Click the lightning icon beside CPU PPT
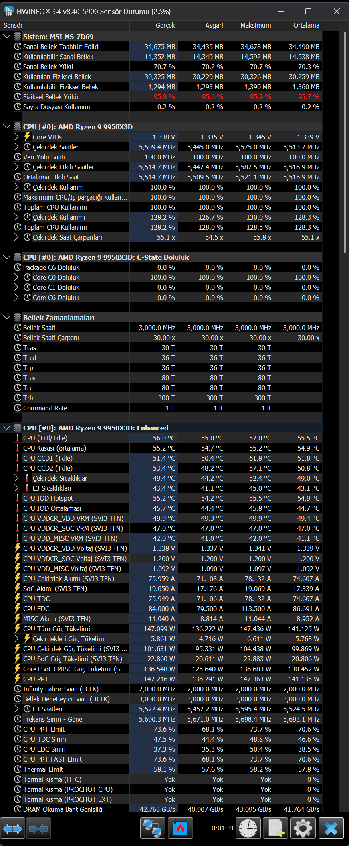The image size is (349, 846). pyautogui.click(x=17, y=679)
